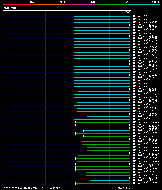Select the UniRef100_A8XFU0 label
This screenshot has height=190, width=162.
[145, 175]
